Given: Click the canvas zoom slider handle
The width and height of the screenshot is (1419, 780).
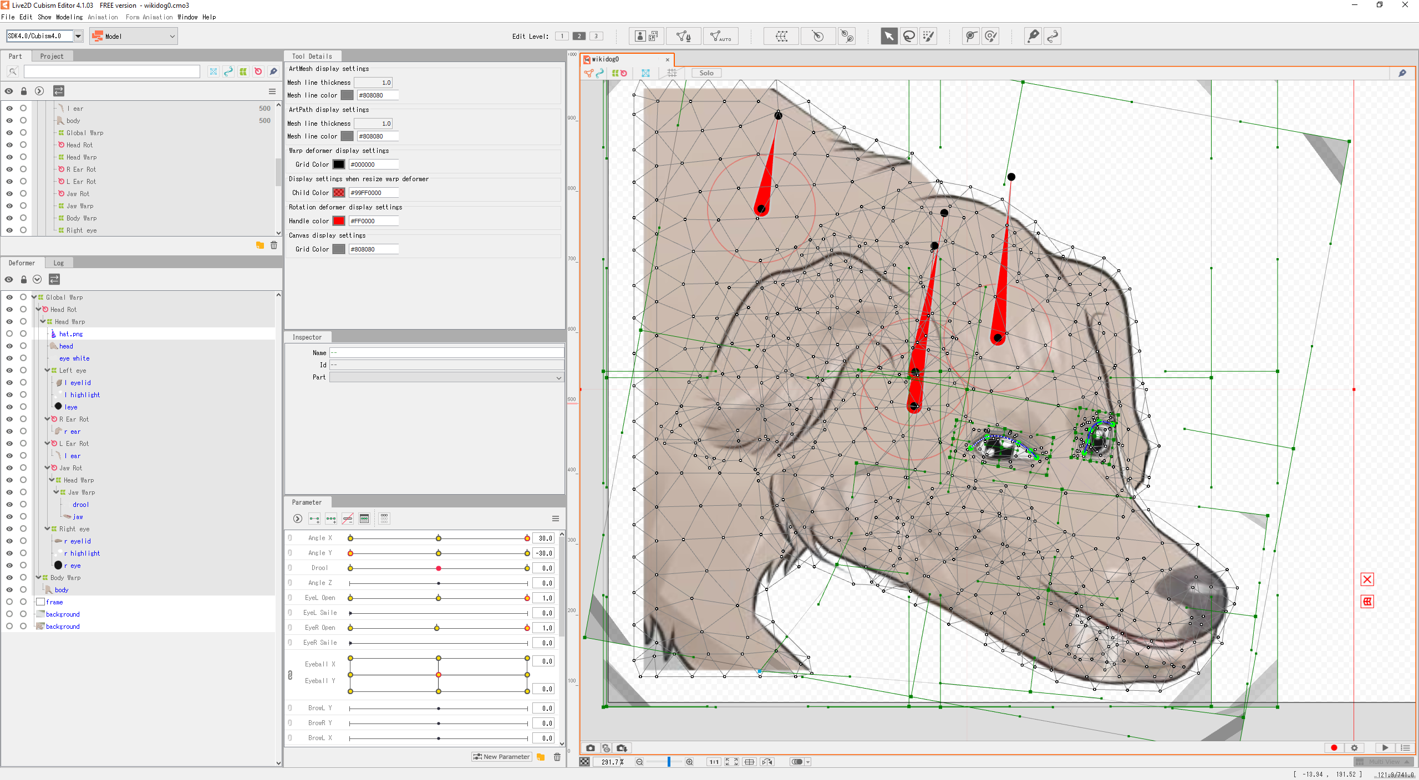Looking at the screenshot, I should tap(669, 762).
